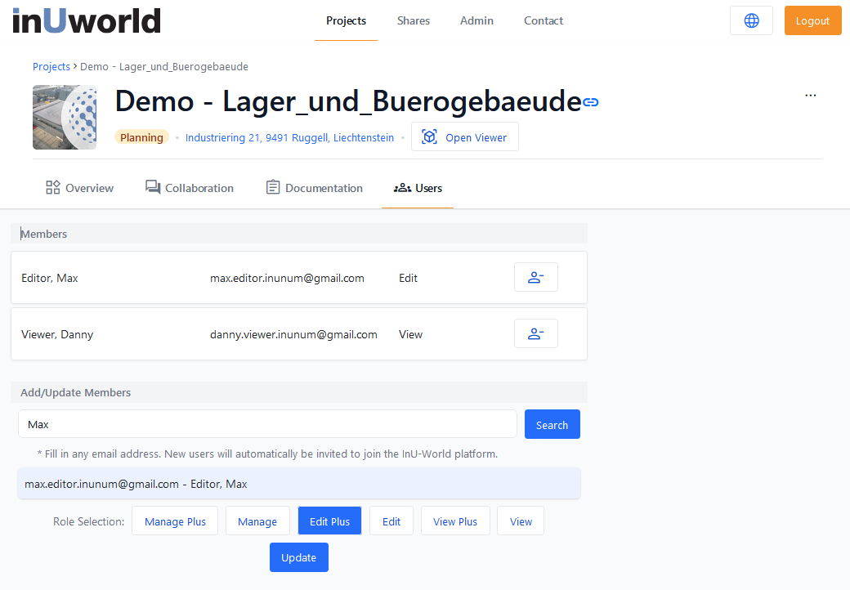Screen dimensions: 850x590
Task: Open the Collaboration tab
Action: (190, 188)
